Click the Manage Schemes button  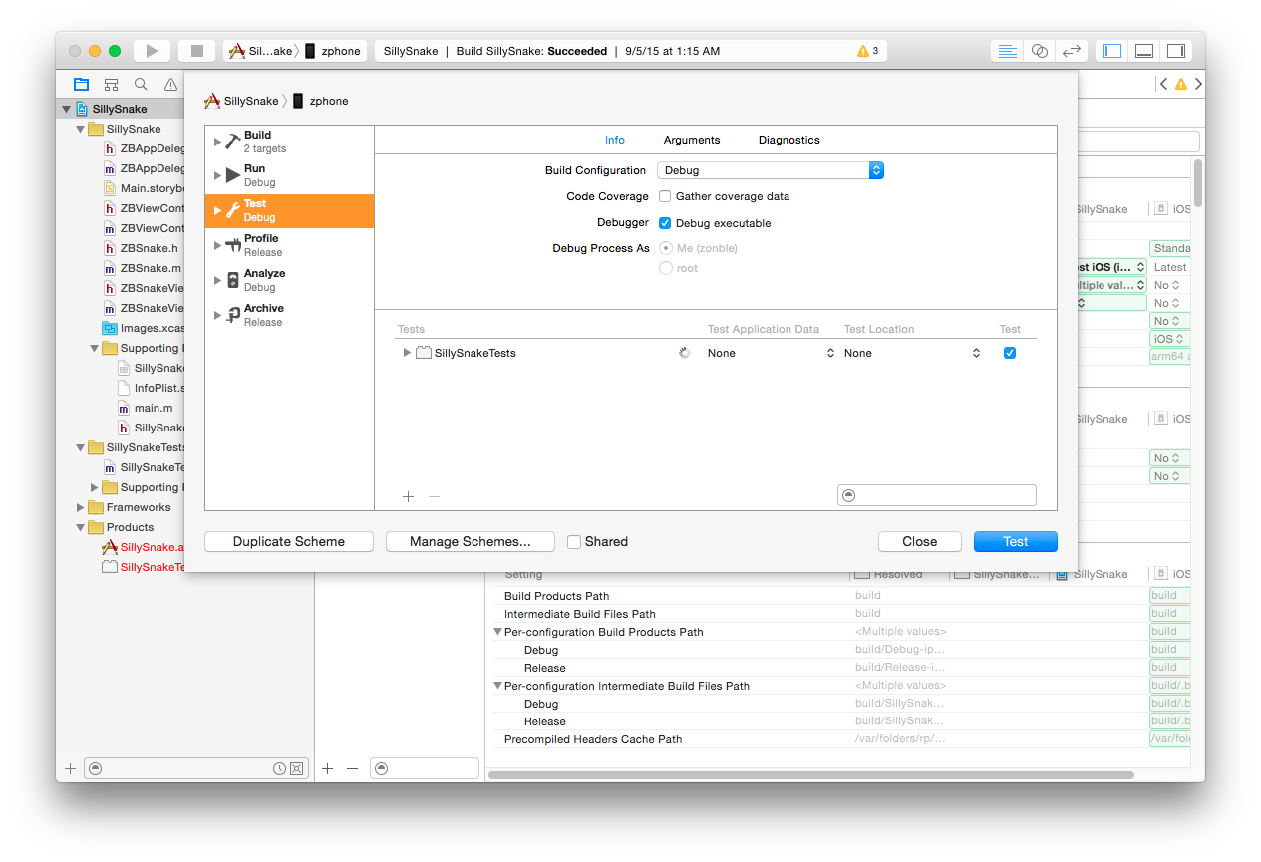tap(470, 542)
